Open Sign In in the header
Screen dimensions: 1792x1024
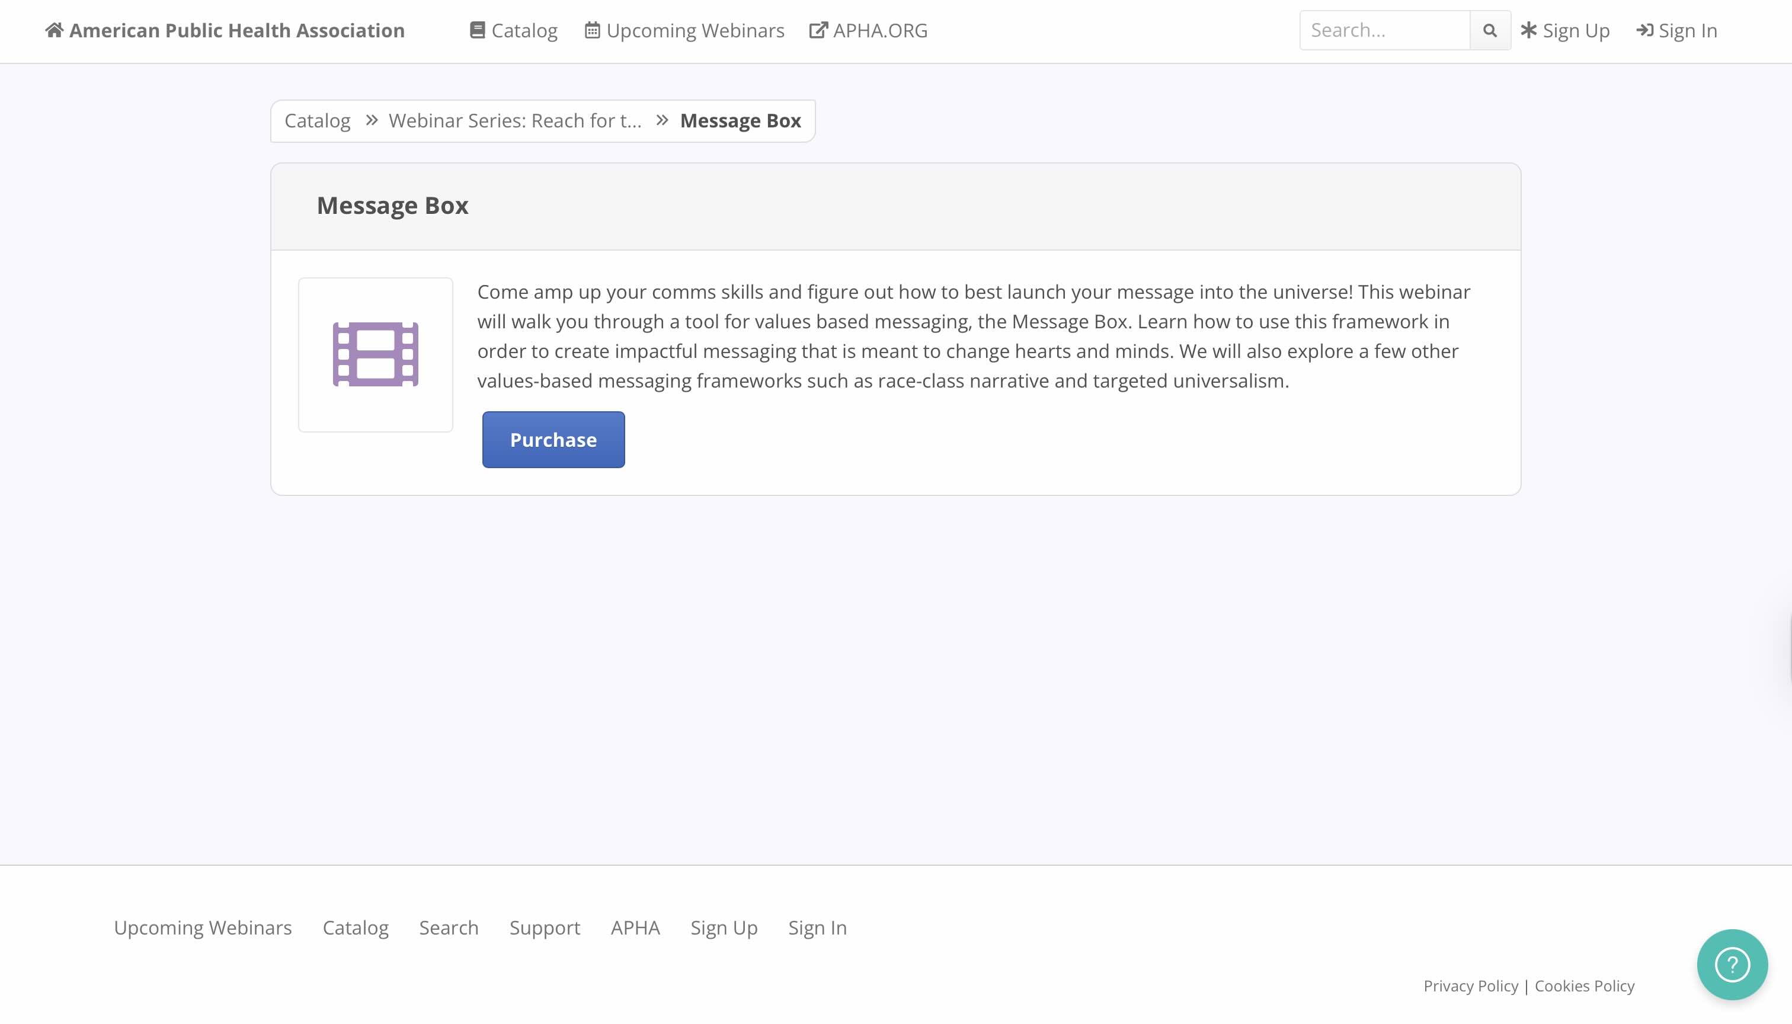(1676, 30)
